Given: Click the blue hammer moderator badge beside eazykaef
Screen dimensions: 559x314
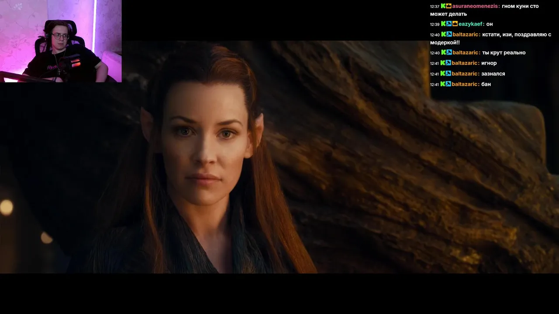Looking at the screenshot, I should [449, 24].
